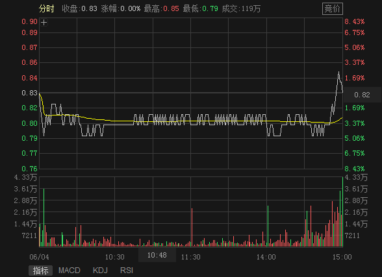Click the green 8.43% bottom percent label
The width and height of the screenshot is (382, 277).
355,168
